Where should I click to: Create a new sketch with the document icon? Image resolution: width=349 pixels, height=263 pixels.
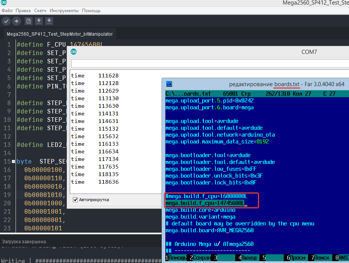(28, 21)
